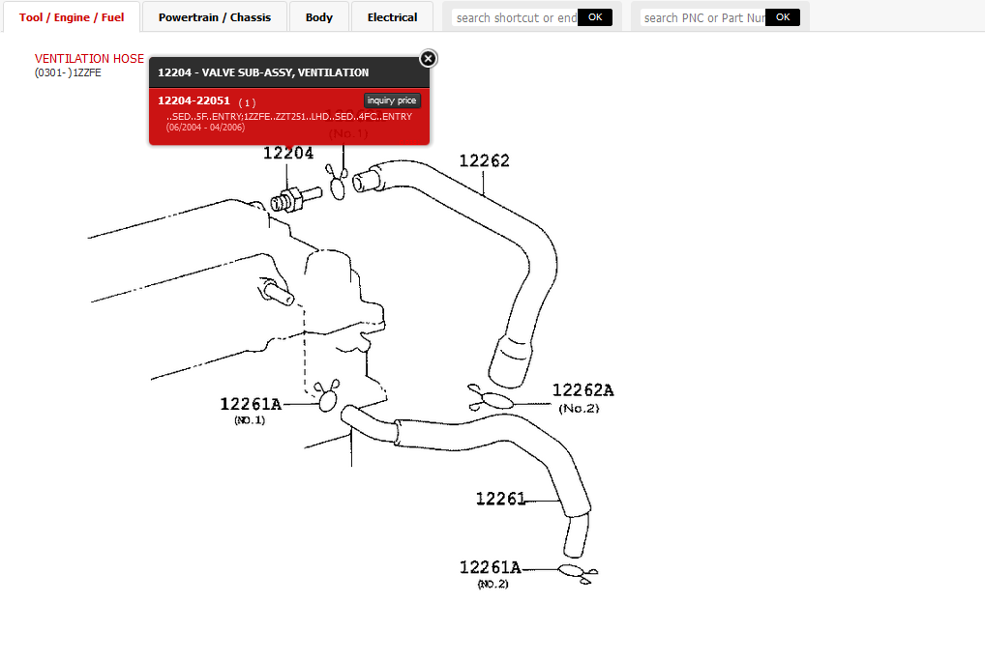Click the VENTILATION HOSE heading
Screen dimensions: 985x660
pos(89,58)
